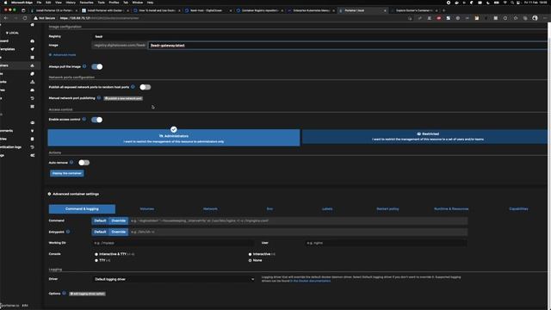Show info tooltip for logging Options
The width and height of the screenshot is (551, 310).
coord(64,293)
